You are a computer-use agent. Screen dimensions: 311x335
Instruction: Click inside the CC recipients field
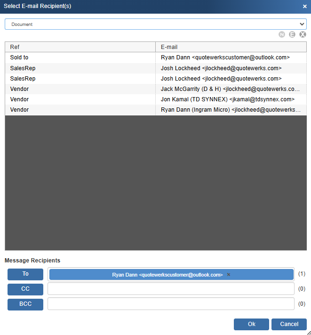(171, 289)
